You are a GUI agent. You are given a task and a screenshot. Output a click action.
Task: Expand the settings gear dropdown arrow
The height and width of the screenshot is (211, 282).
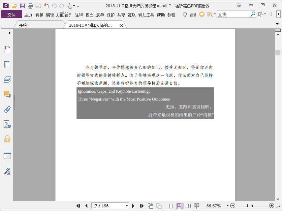(x=265, y=14)
